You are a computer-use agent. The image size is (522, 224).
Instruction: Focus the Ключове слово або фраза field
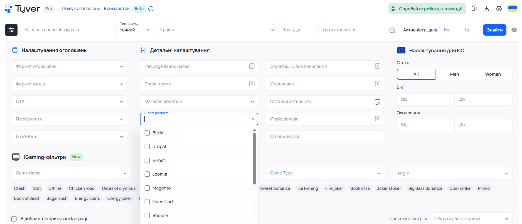(68, 30)
